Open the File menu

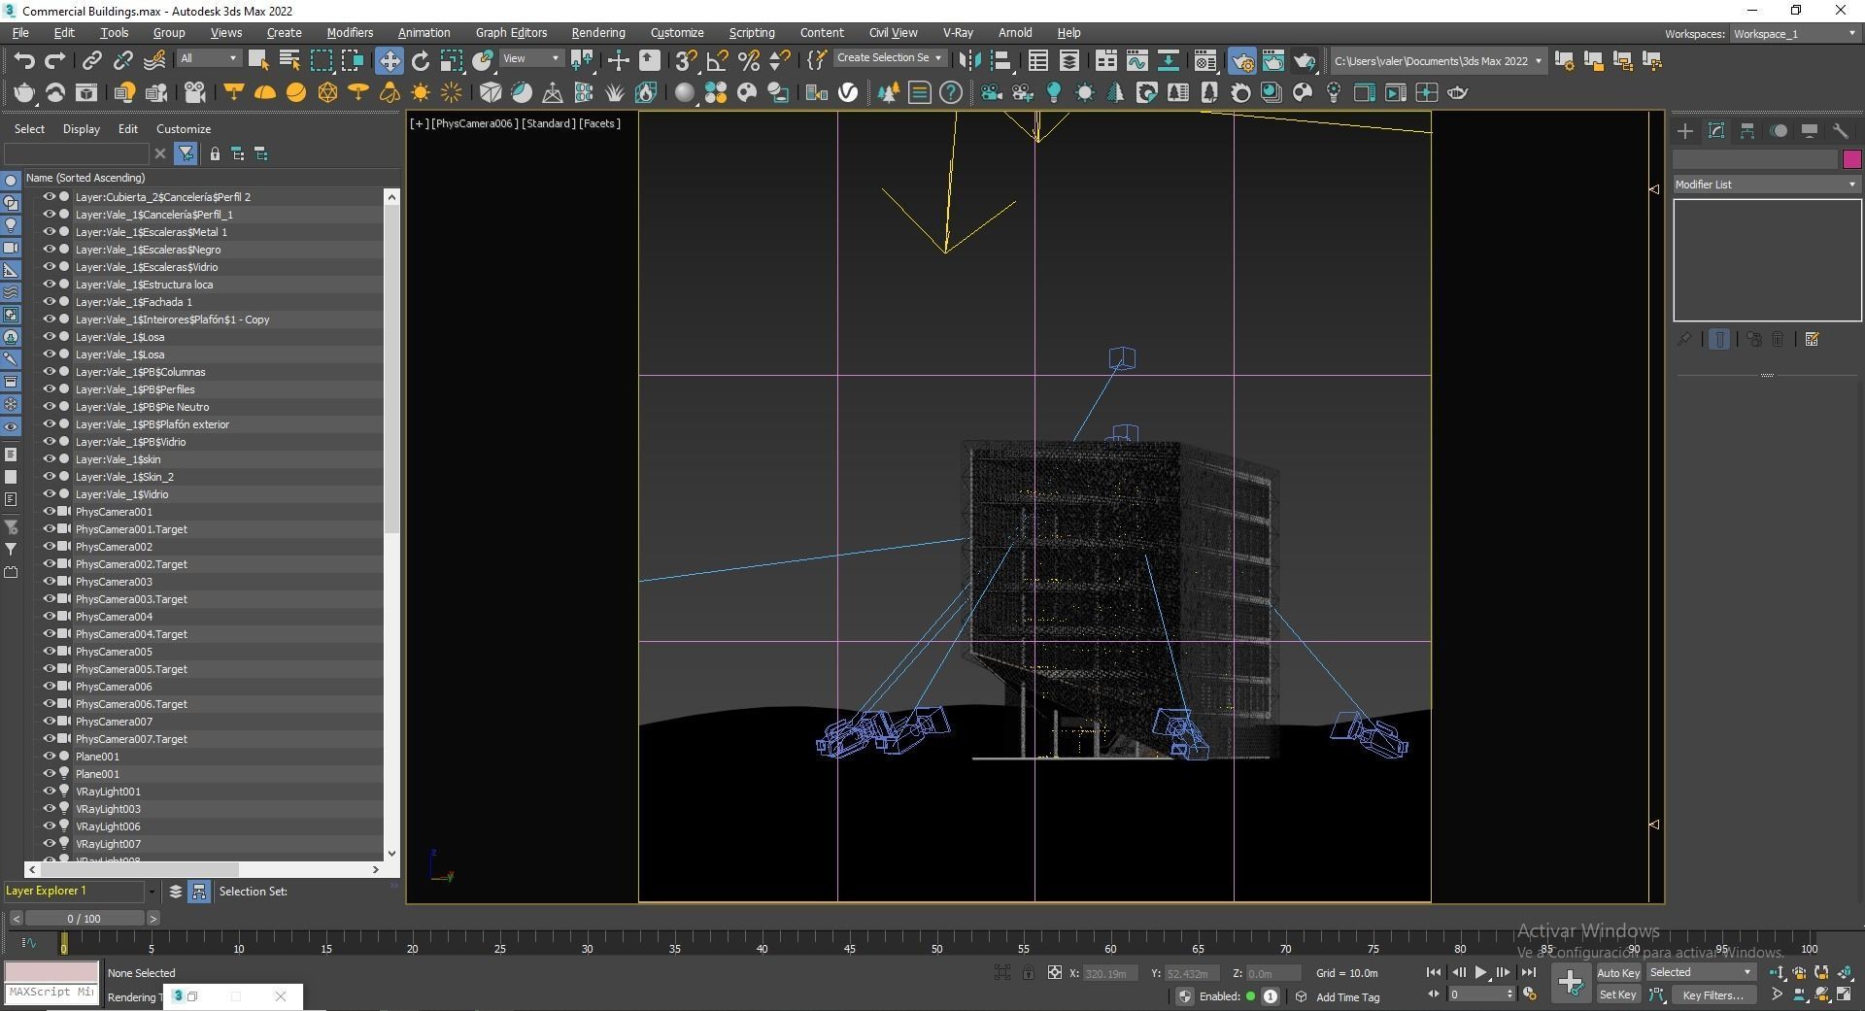point(20,33)
